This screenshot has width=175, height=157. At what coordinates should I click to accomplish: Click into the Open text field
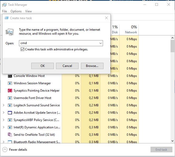point(58,43)
